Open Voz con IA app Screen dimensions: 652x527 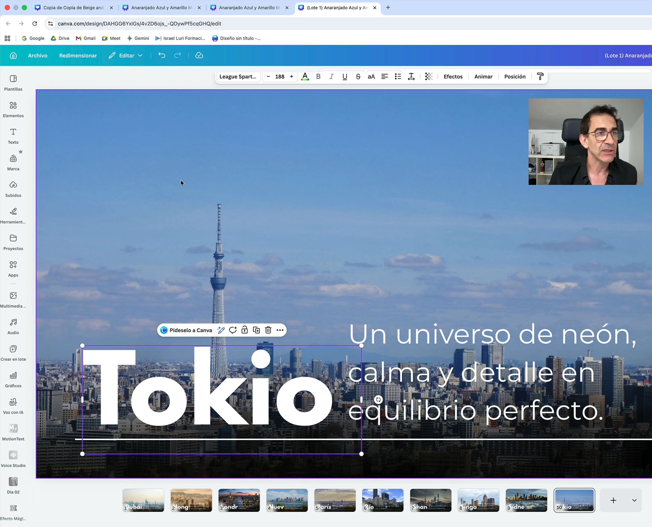point(13,406)
